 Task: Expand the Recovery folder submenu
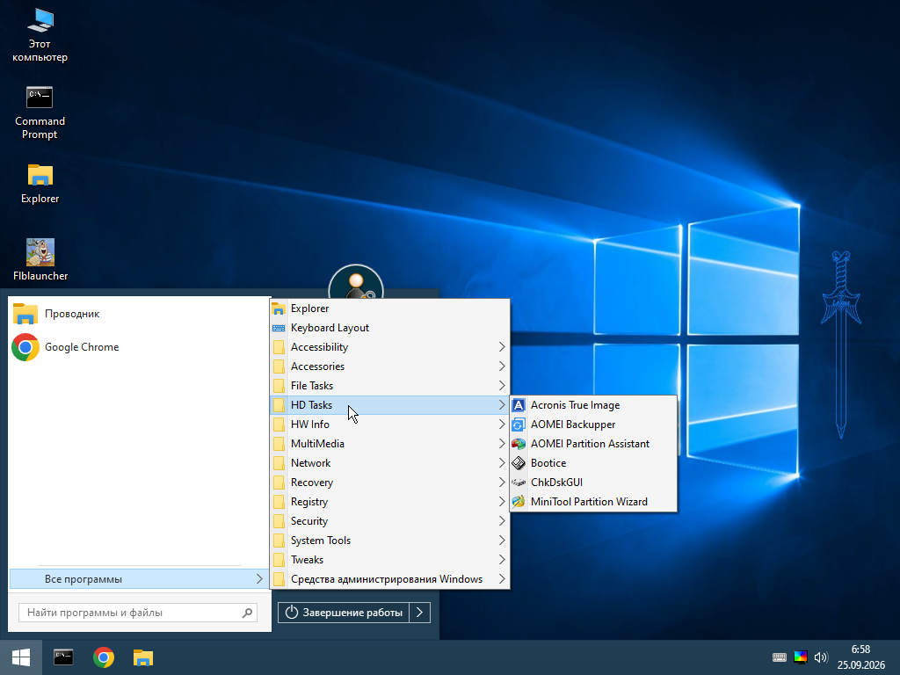(x=389, y=483)
